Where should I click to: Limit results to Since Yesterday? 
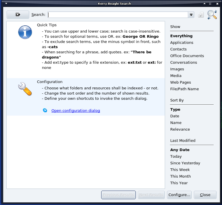pos(185,163)
